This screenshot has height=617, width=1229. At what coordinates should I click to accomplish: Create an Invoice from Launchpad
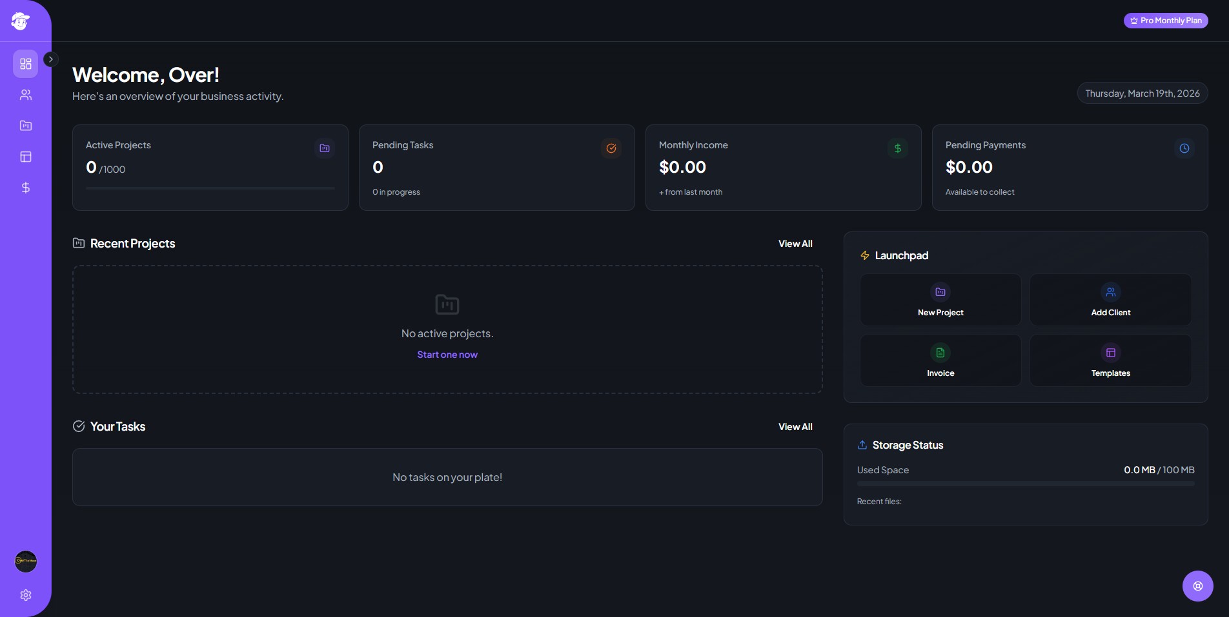(x=940, y=360)
